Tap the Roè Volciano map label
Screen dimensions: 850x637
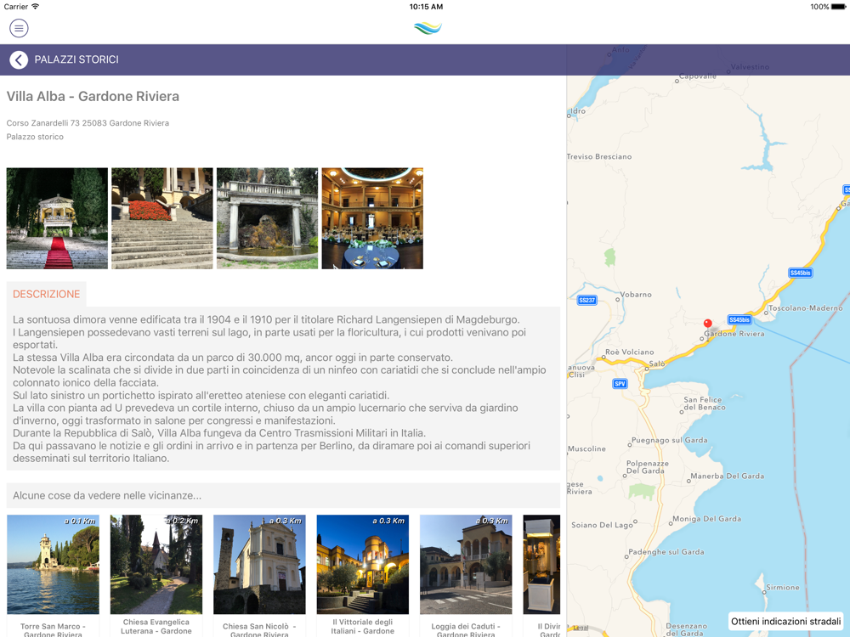(x=629, y=352)
